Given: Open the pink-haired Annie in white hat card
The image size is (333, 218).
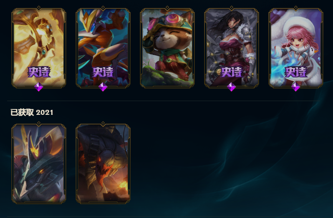Looking at the screenshot, I should tap(295, 48).
